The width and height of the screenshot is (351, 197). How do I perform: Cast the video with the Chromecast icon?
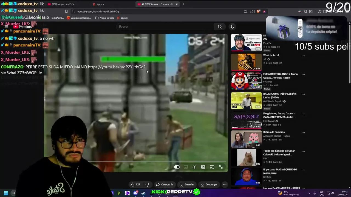tap(212, 167)
